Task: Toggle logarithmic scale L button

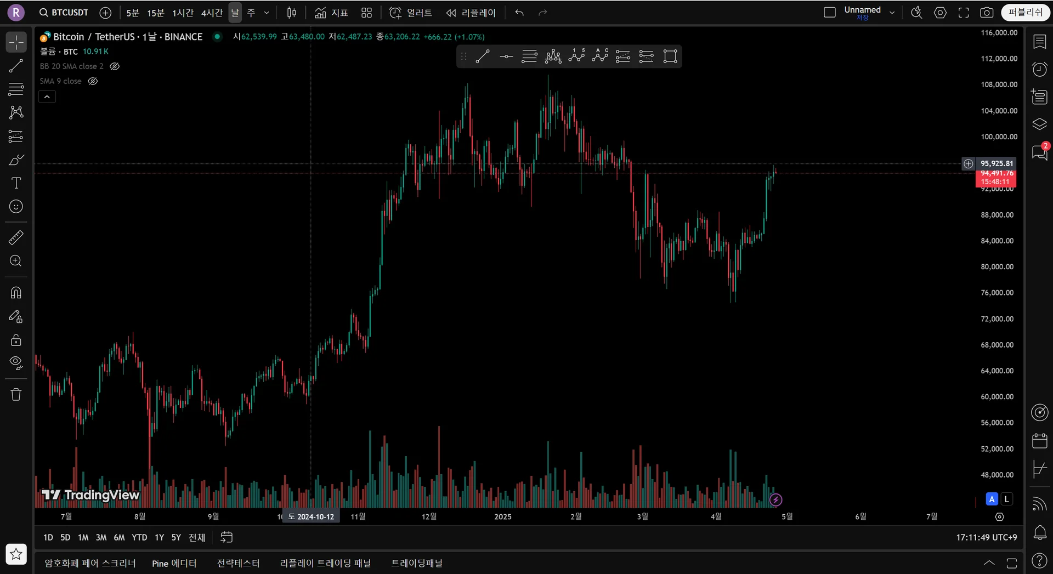Action: point(1006,499)
